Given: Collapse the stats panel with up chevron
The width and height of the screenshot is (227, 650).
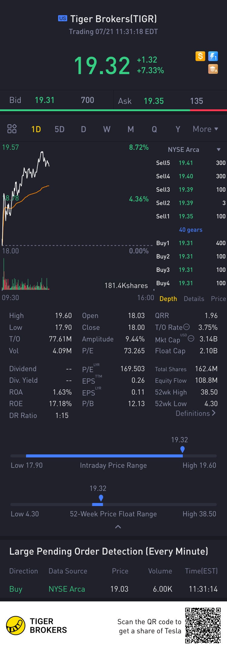Looking at the screenshot, I should (118, 527).
